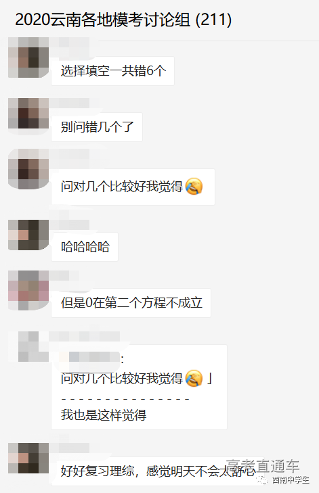319x493 pixels.
Task: Select the 选择填空一共错6个 message bubble
Action: click(112, 71)
